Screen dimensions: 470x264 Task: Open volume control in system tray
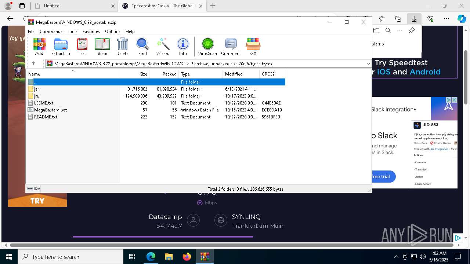(422, 257)
